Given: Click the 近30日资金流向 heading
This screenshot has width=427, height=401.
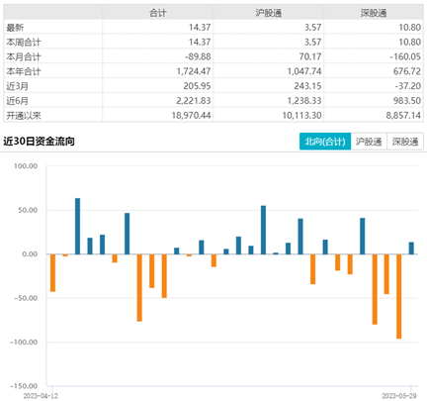Looking at the screenshot, I should pyautogui.click(x=39, y=142).
